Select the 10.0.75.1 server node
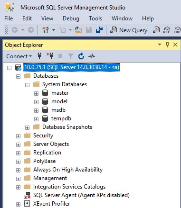 coord(72,67)
